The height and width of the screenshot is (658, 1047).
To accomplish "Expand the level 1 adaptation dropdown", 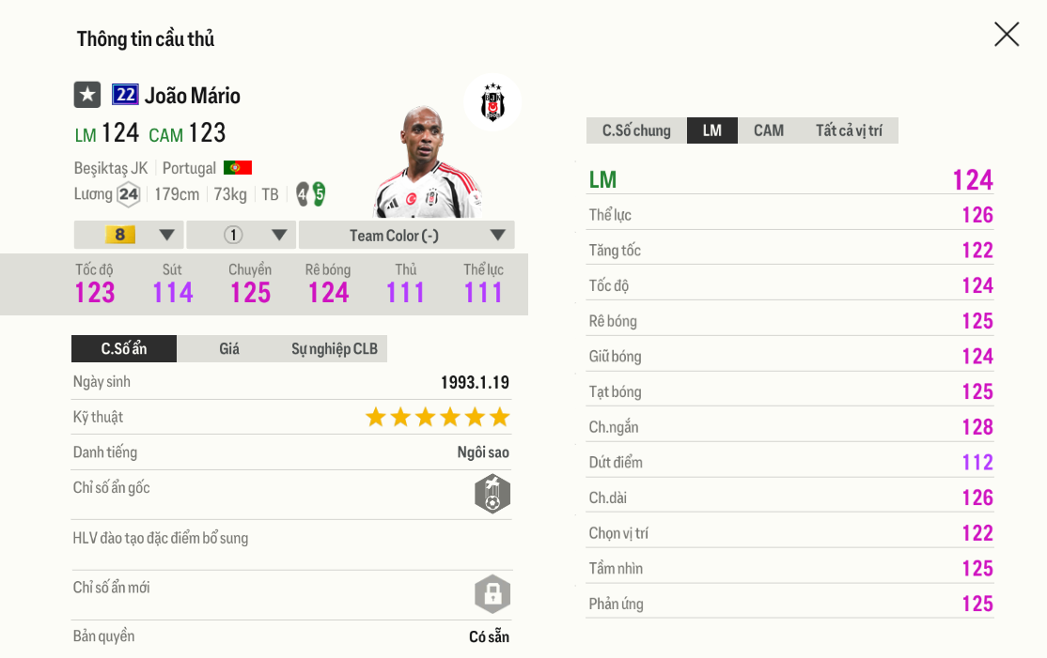I will click(x=242, y=235).
